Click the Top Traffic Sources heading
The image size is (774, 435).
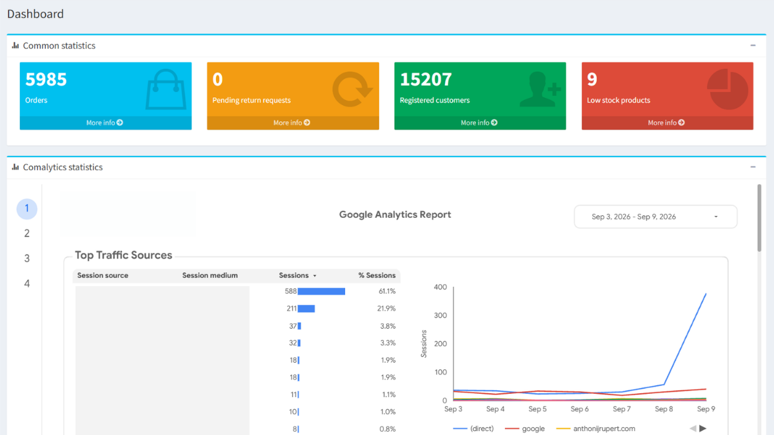[123, 255]
